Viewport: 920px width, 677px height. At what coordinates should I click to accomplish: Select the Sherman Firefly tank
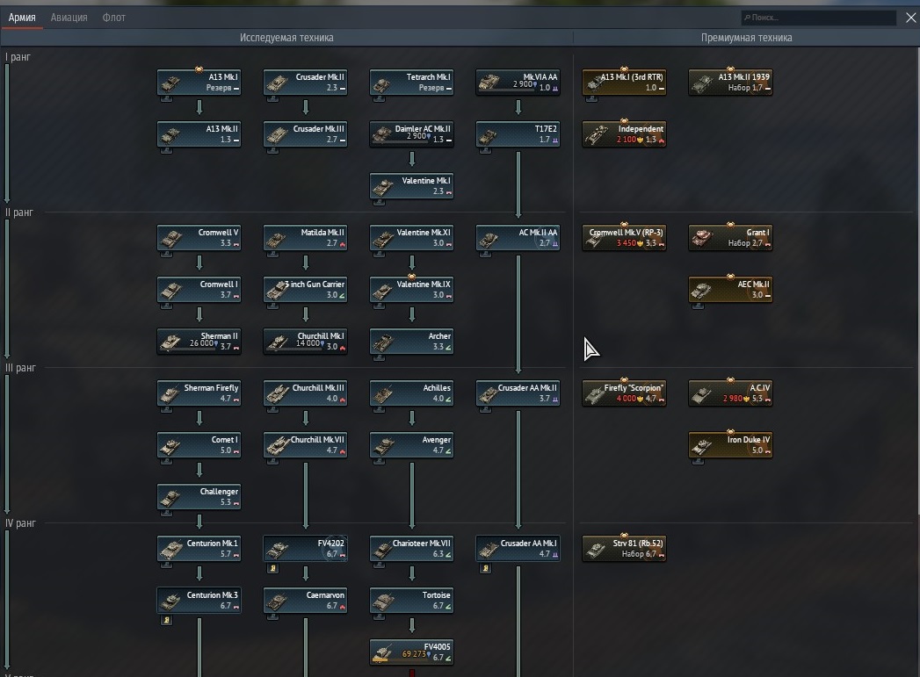pos(199,393)
